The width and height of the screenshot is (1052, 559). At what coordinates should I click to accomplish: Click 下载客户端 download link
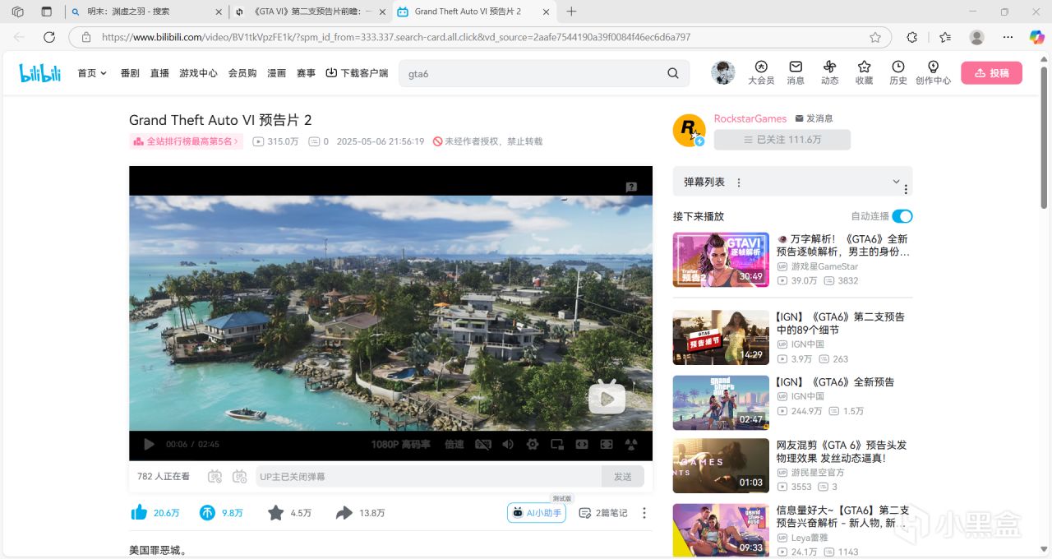pos(357,73)
